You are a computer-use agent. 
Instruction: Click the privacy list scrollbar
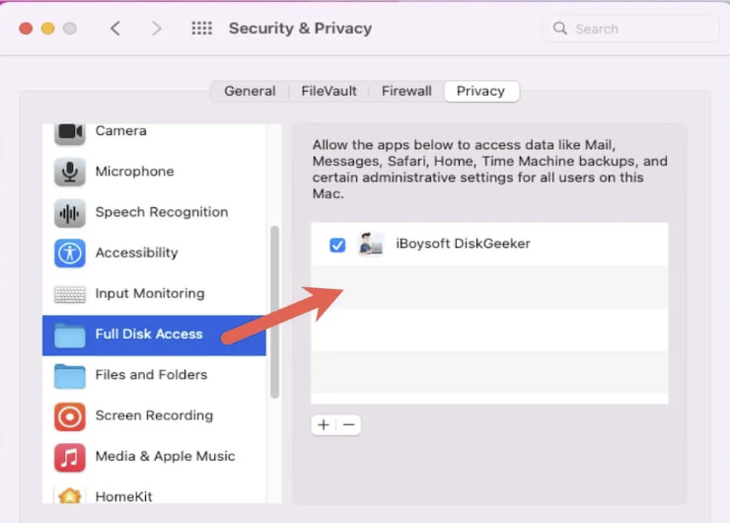pos(274,312)
